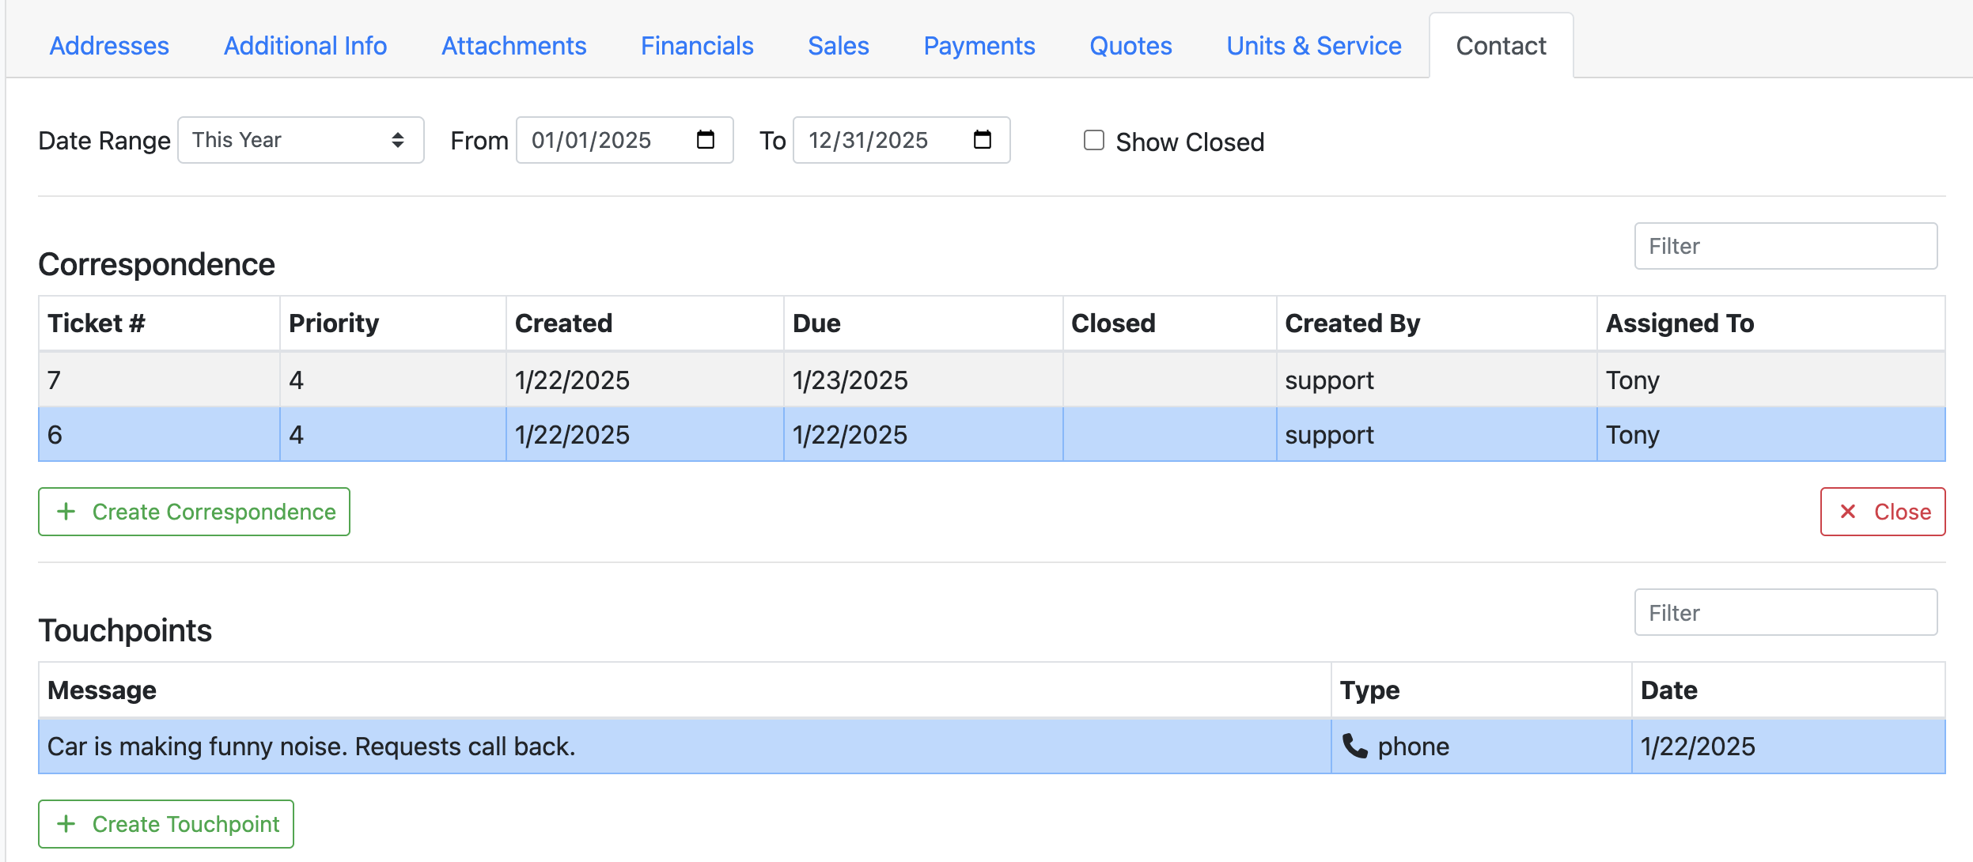The image size is (1973, 862).
Task: Click the Touchpoints Filter input field
Action: [x=1786, y=611]
